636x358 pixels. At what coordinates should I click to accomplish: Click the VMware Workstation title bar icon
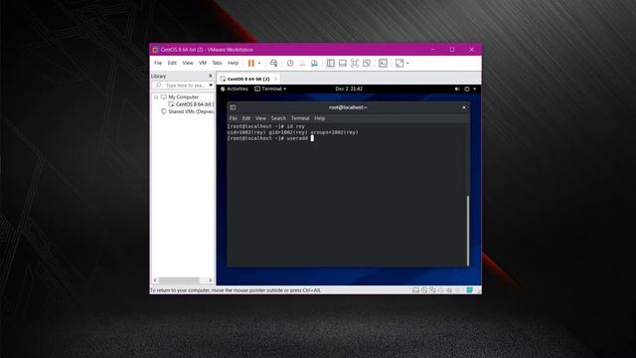155,50
